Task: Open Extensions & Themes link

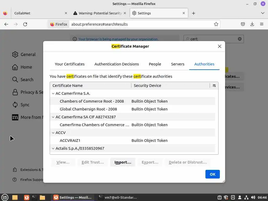Action: 28,170
